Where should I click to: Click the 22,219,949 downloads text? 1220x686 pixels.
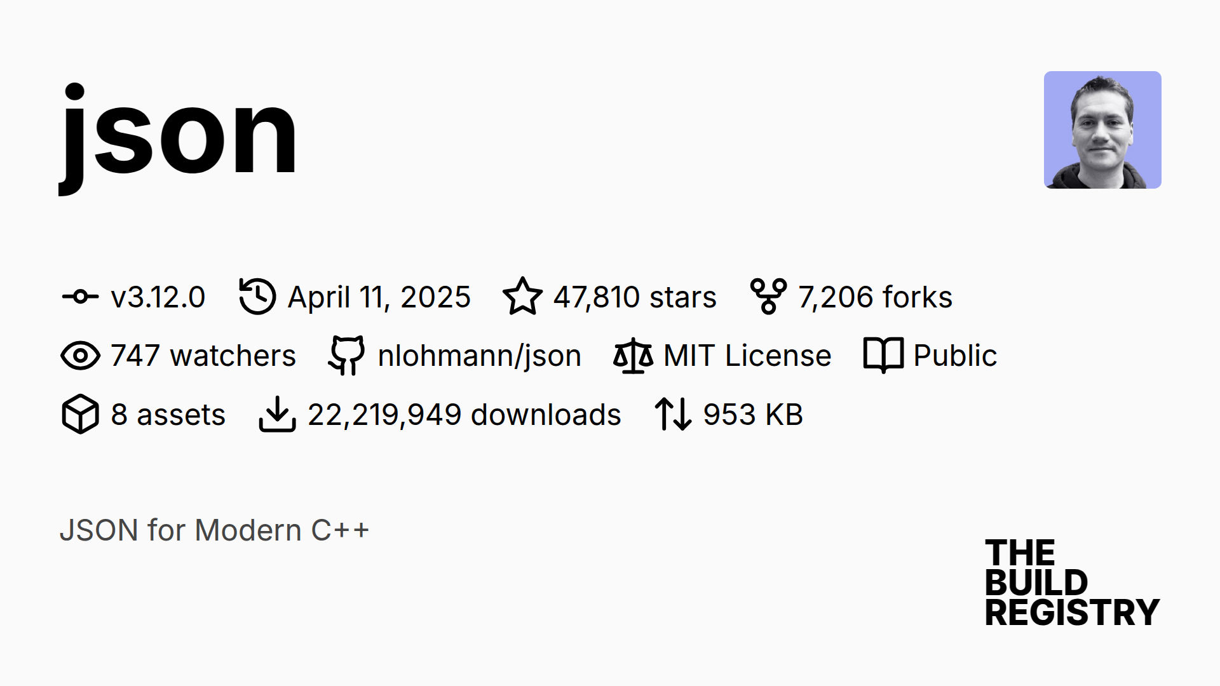(x=464, y=415)
